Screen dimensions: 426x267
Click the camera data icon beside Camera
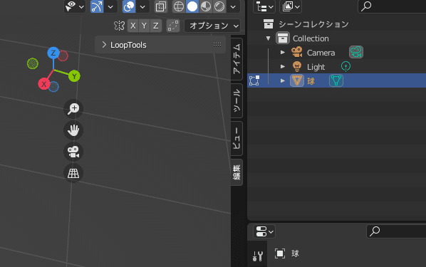(356, 52)
